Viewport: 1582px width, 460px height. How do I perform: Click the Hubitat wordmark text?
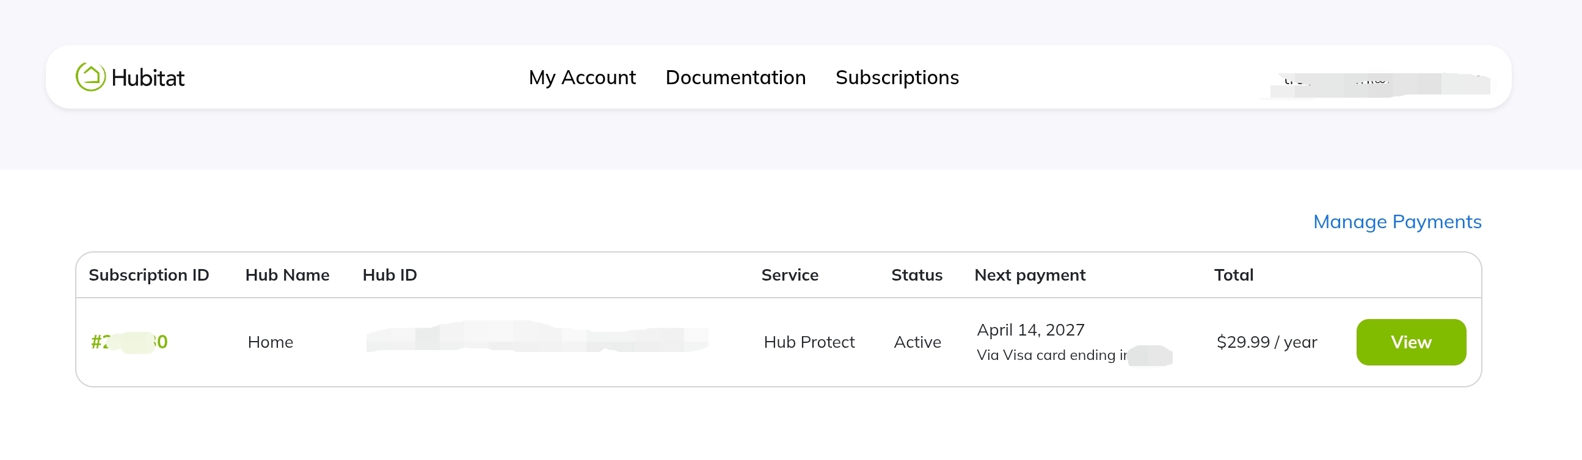click(148, 78)
